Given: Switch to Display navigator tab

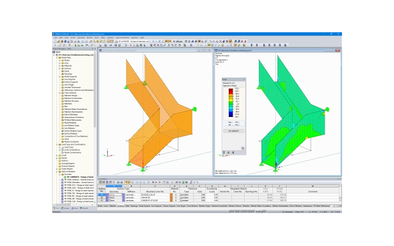Looking at the screenshot, I should click(x=65, y=208).
